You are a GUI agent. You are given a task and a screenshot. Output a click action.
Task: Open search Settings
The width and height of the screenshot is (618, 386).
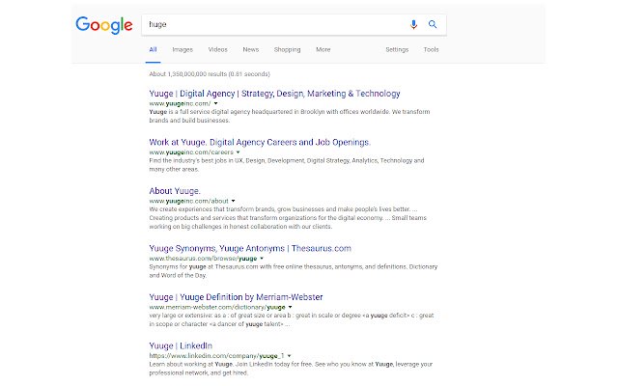click(x=397, y=49)
